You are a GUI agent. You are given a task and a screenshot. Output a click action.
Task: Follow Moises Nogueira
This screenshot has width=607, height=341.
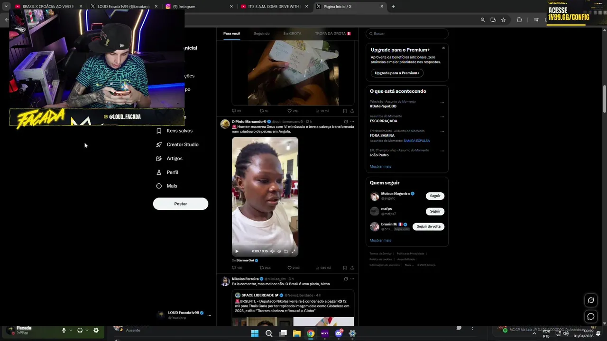click(435, 196)
